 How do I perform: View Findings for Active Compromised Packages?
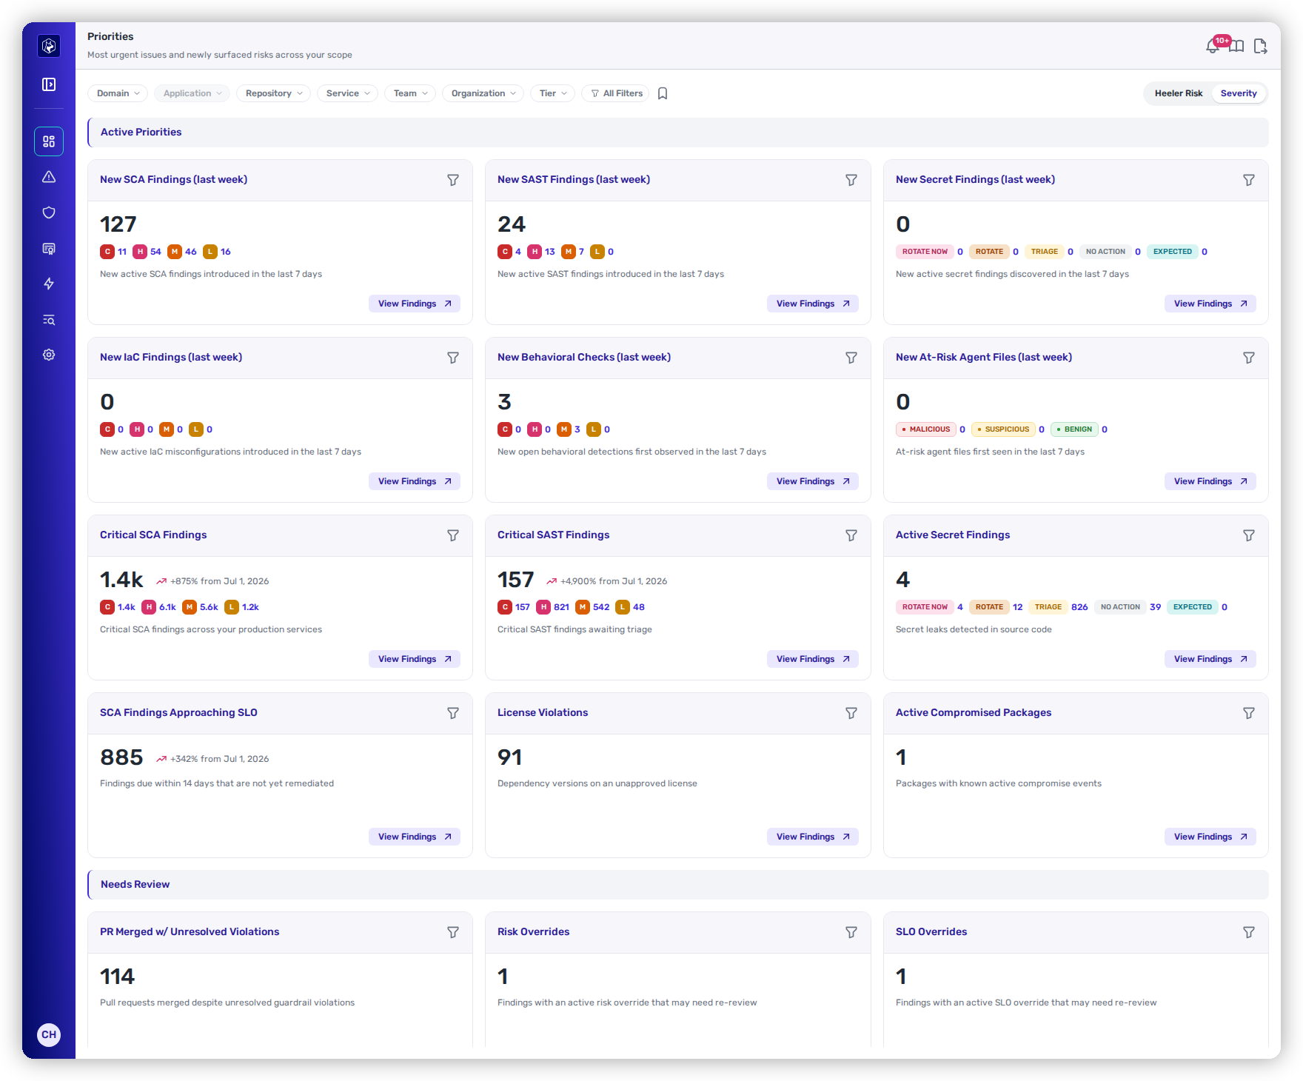[1210, 837]
